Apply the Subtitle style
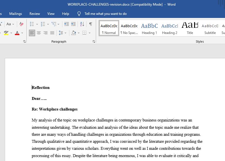This screenshot has width=225, height=161. pos(210,28)
